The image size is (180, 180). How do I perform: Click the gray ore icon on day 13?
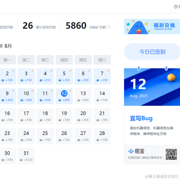pyautogui.click(x=79, y=100)
